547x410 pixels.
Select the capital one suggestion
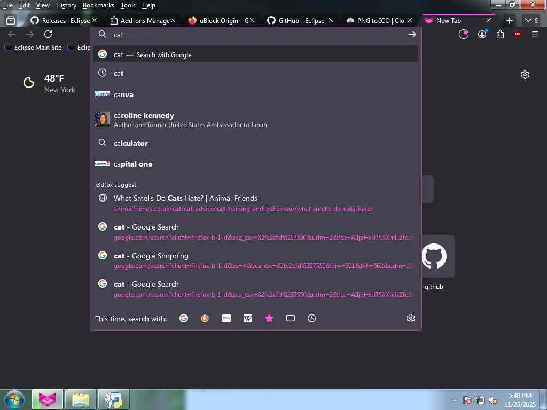pyautogui.click(x=256, y=164)
